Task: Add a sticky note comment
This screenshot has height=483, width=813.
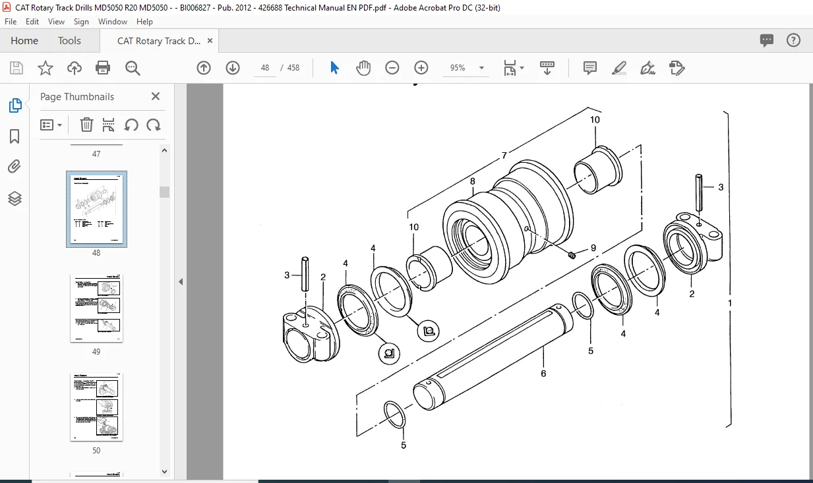Action: [x=590, y=68]
